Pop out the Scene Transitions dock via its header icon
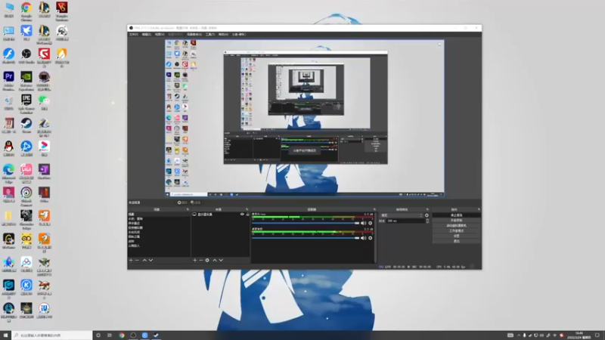Screen dimensions: 605x340 coord(427,209)
